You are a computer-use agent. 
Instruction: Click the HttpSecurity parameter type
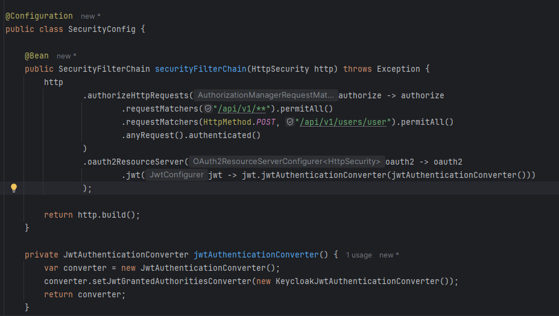(x=280, y=69)
